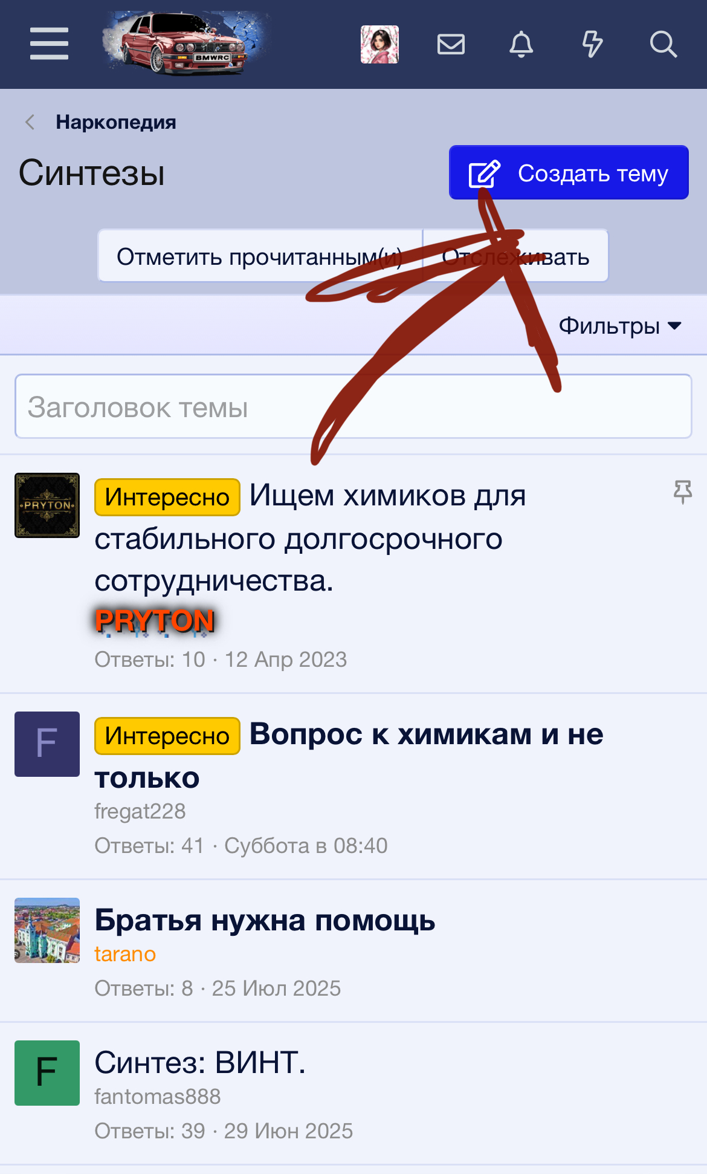Toggle the Отслеживать watch button
This screenshot has height=1174, width=707.
point(515,256)
